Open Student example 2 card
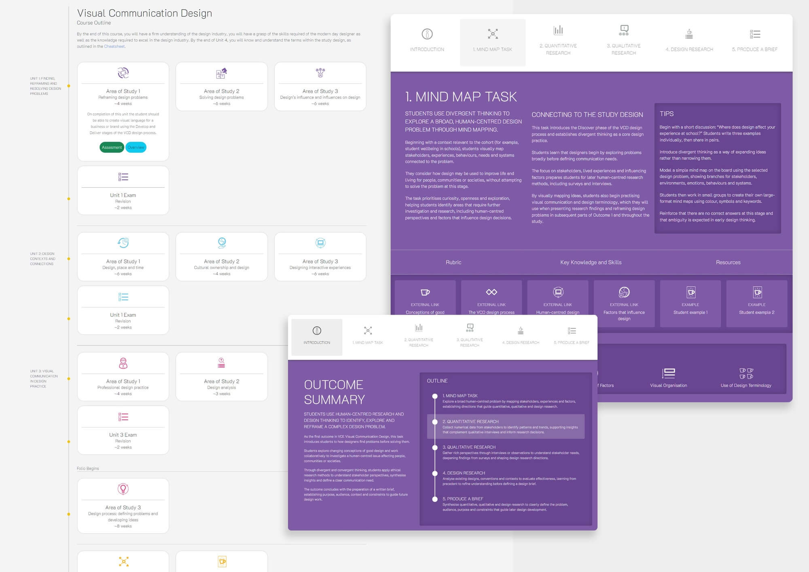The image size is (809, 572). click(x=757, y=304)
